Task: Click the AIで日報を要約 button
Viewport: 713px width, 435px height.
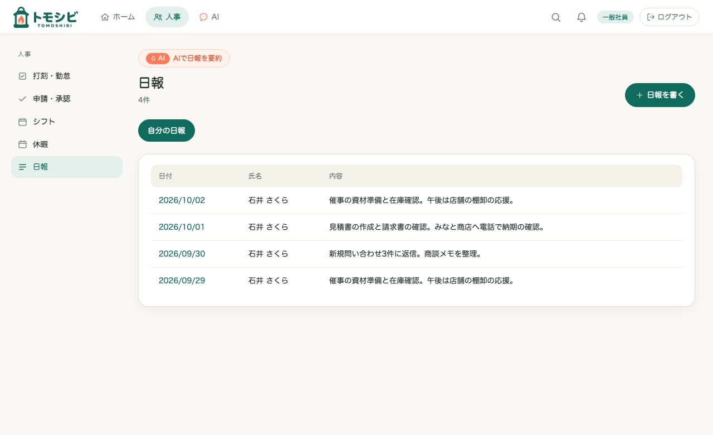Action: coord(184,58)
